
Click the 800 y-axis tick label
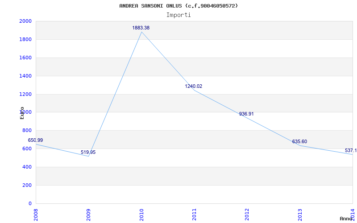click(x=27, y=130)
